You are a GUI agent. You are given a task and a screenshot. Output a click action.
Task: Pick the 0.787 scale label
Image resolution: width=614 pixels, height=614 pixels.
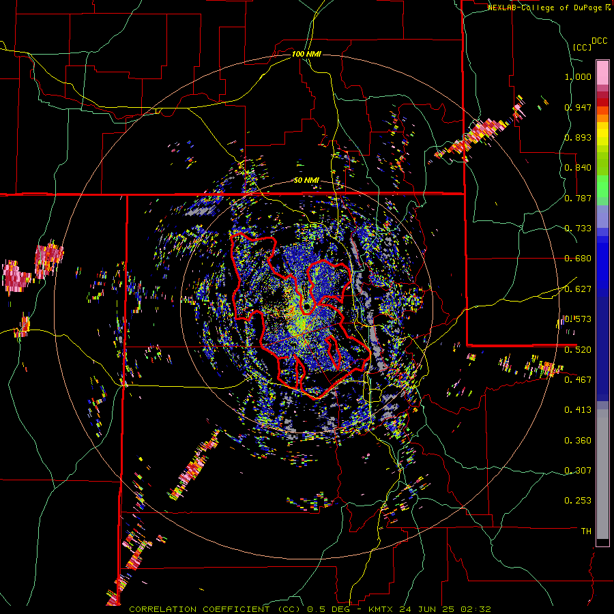tap(578, 198)
